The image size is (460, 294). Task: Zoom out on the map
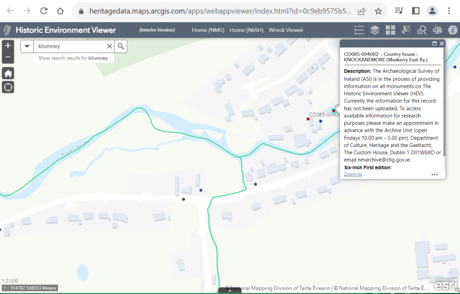pos(8,58)
